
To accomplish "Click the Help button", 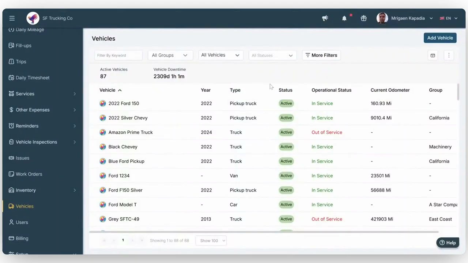I will tap(448, 243).
